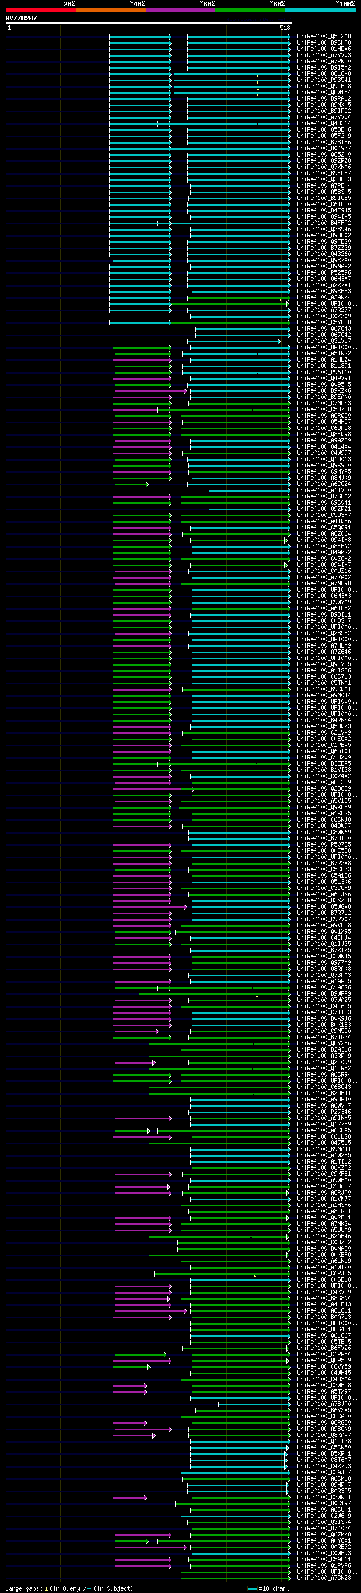Image resolution: width=361 pixels, height=1593 pixels.
Task: Select the UniRef100_Q0RB72 label
Action: coord(324,1547)
